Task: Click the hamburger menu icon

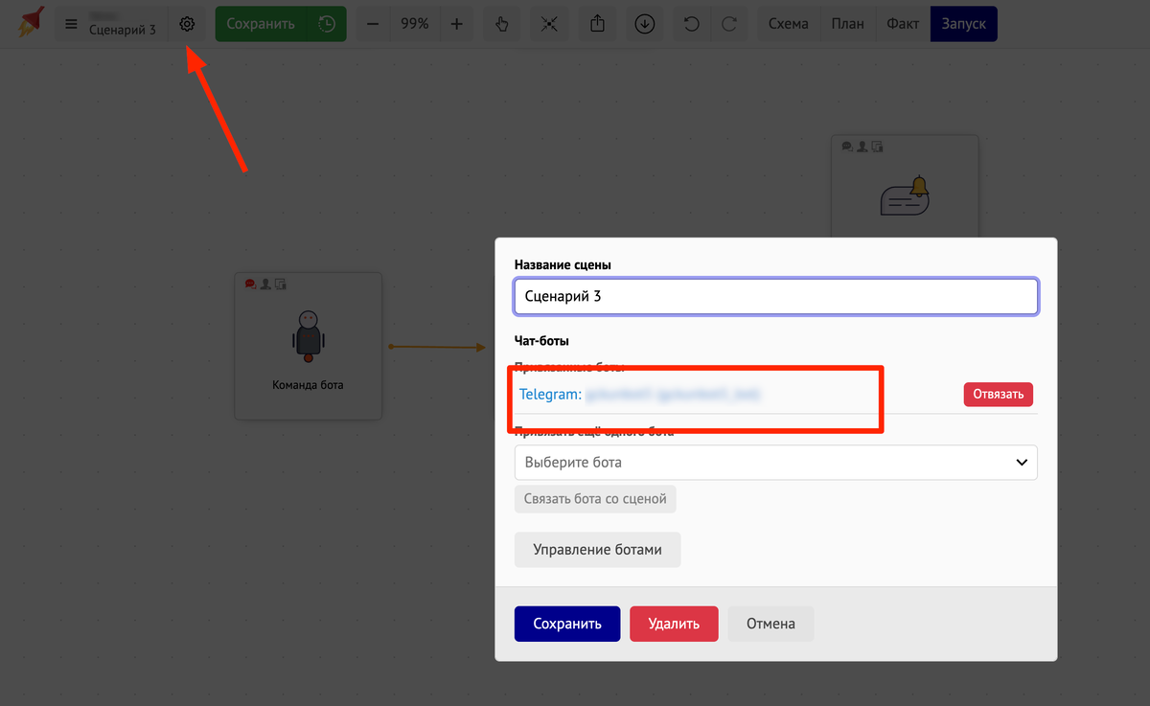Action: coord(71,24)
